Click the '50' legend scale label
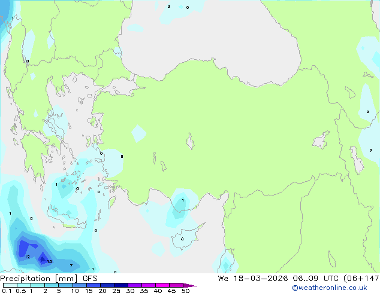380x293 pixels. click(x=185, y=291)
